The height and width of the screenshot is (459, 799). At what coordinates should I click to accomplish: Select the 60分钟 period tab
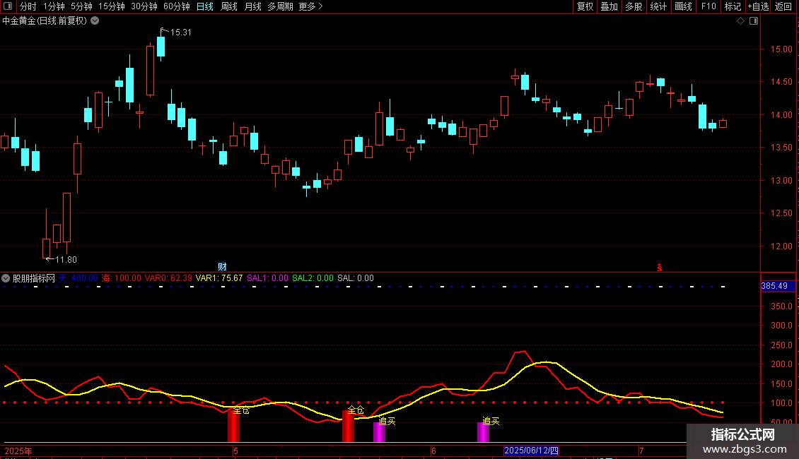click(x=176, y=6)
